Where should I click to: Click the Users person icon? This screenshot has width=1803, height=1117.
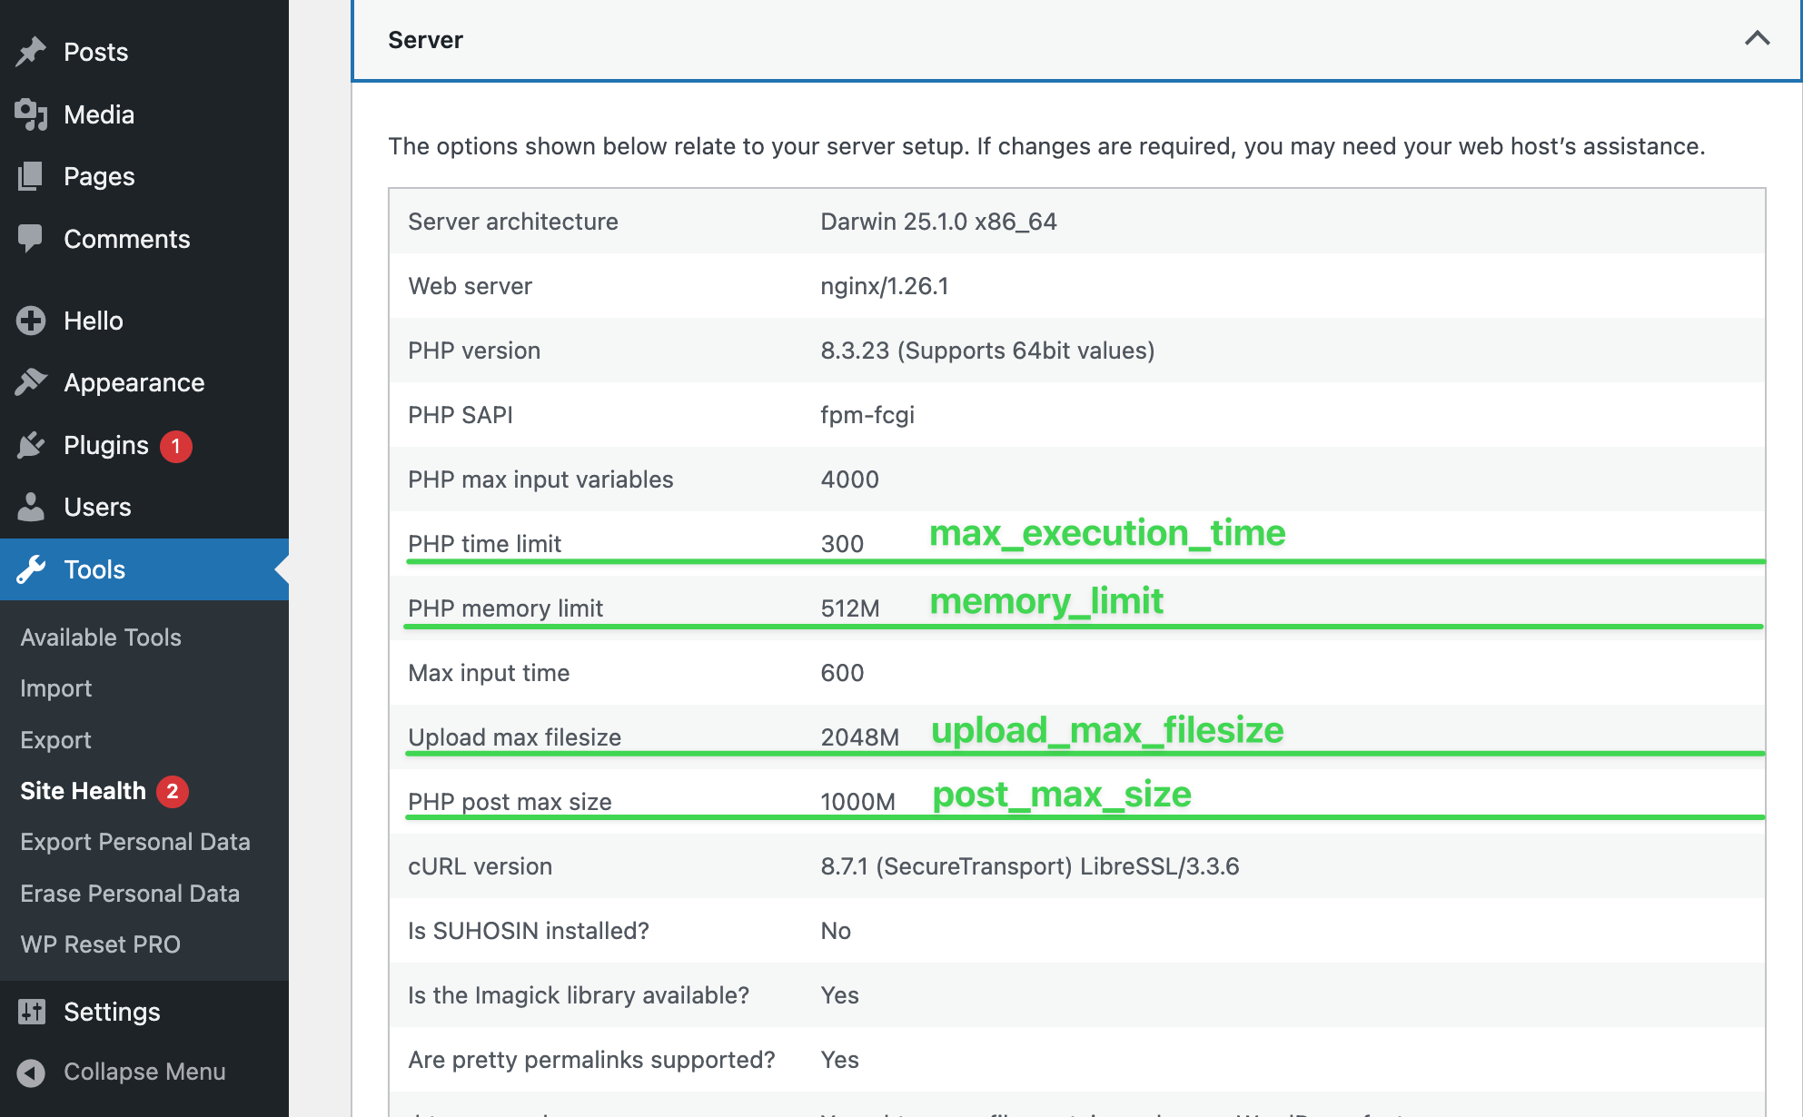point(31,507)
